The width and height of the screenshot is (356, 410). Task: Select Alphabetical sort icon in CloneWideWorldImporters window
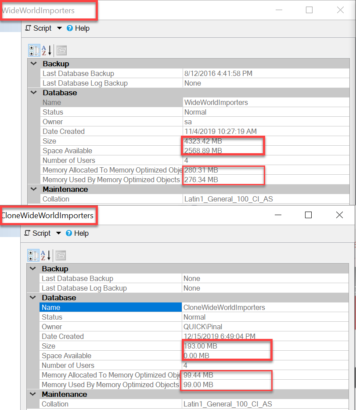click(46, 255)
